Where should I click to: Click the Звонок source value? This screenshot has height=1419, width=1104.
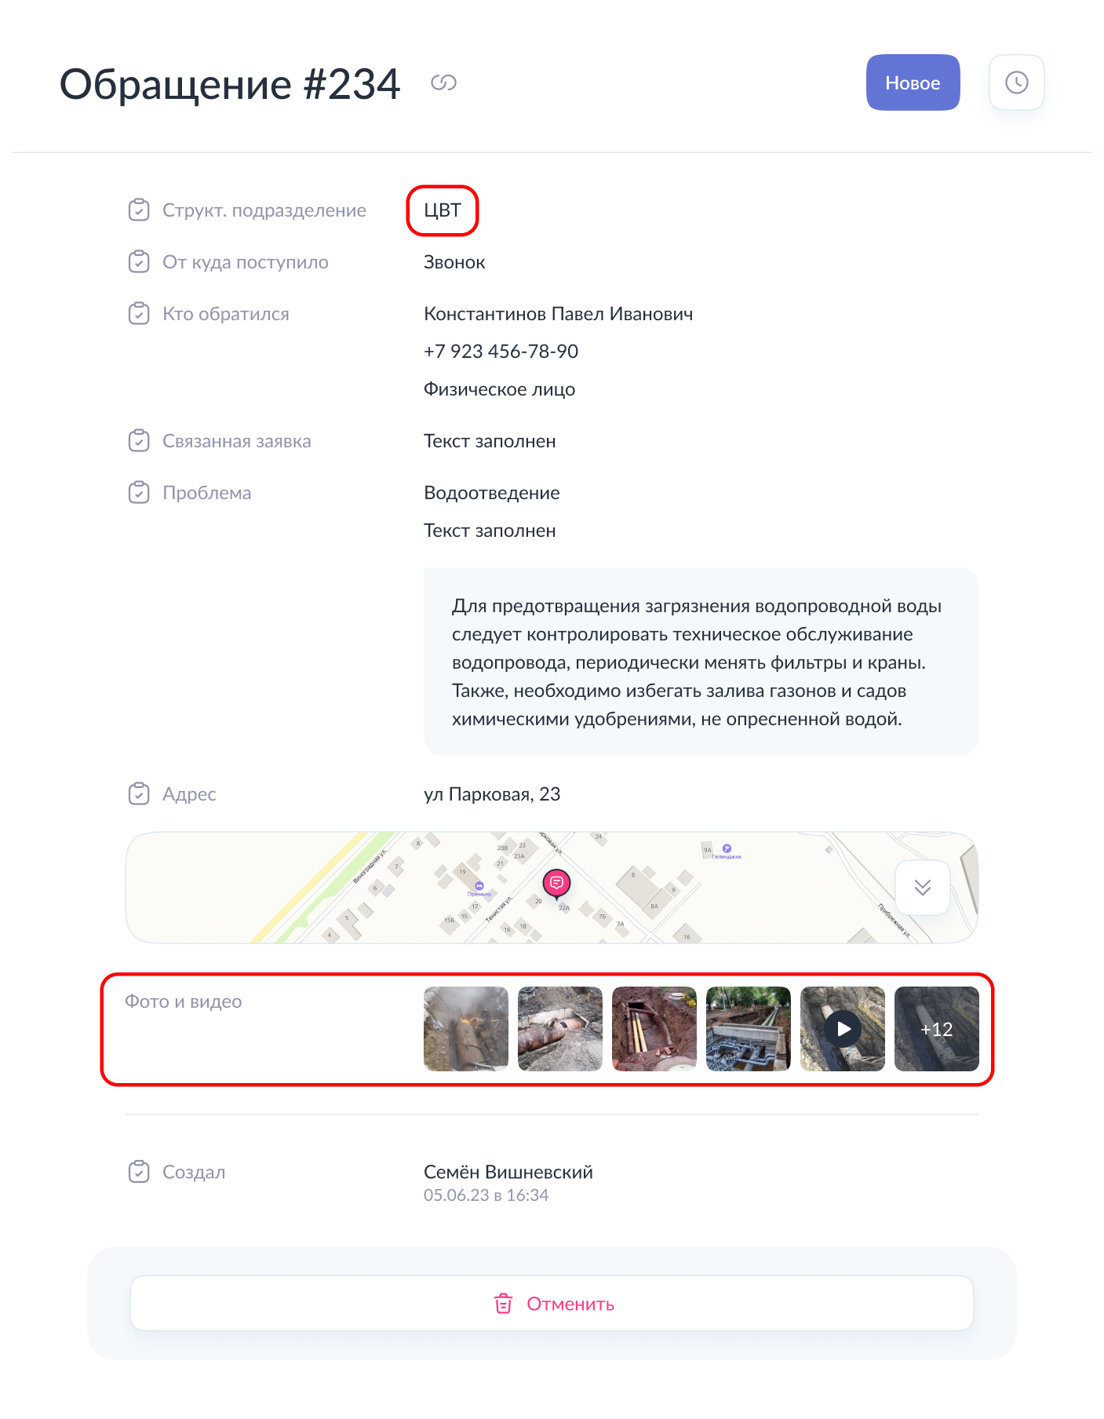(454, 262)
